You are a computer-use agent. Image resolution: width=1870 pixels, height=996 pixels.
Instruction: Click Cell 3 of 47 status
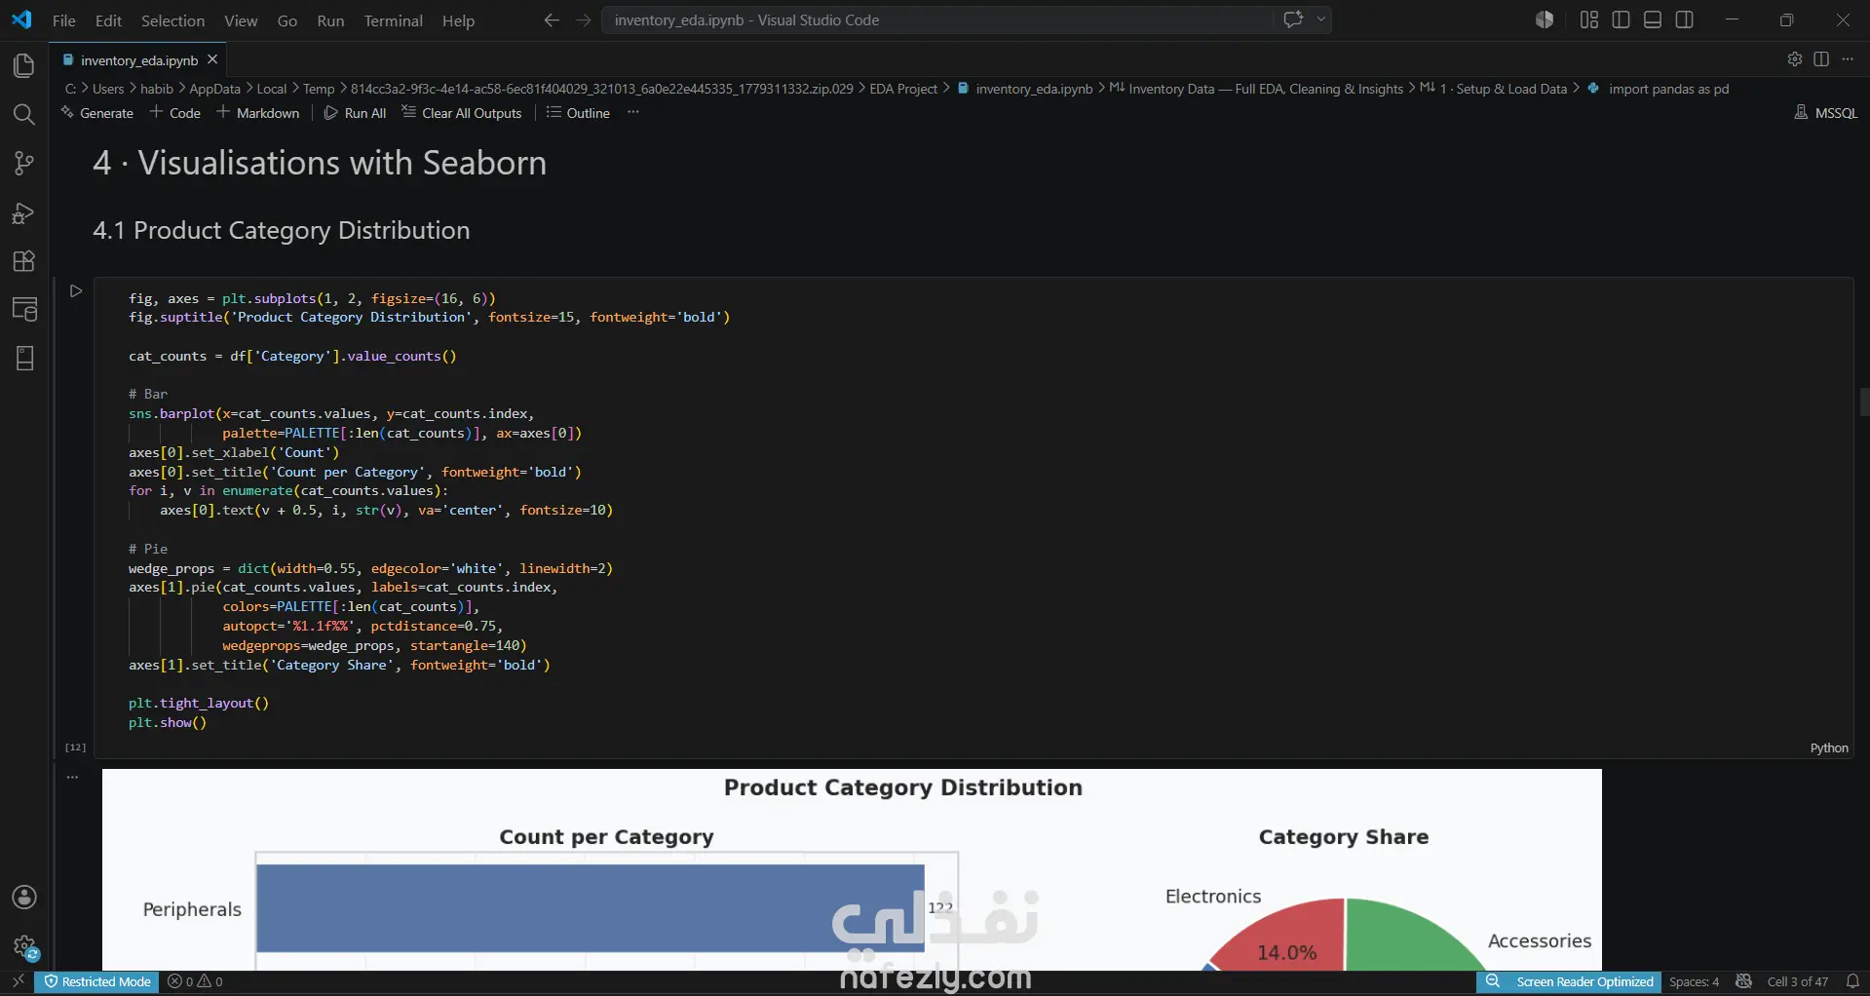(x=1798, y=981)
